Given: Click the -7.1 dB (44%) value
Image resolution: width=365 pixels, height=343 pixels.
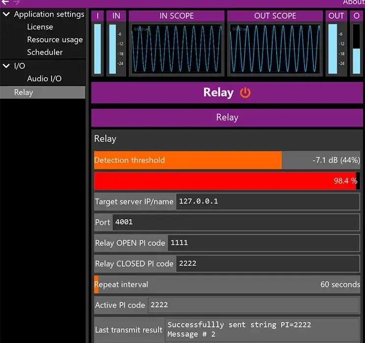Looking at the screenshot, I should pyautogui.click(x=336, y=160).
